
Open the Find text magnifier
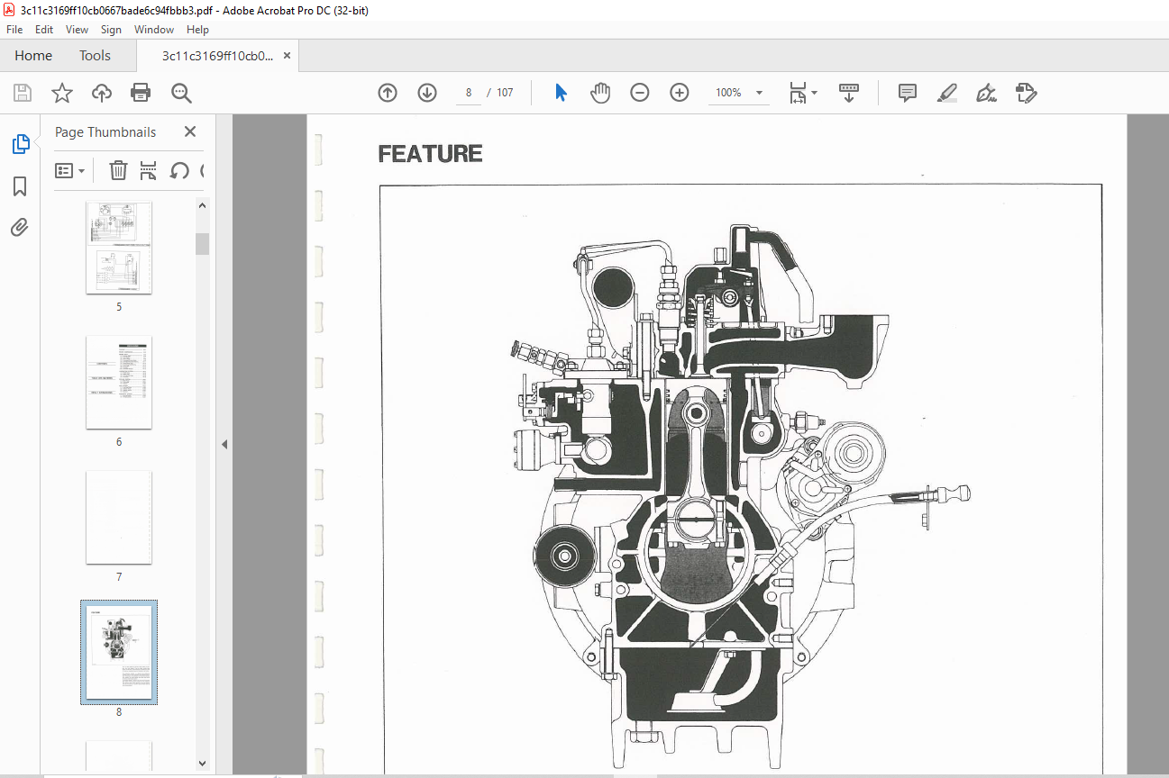click(181, 93)
